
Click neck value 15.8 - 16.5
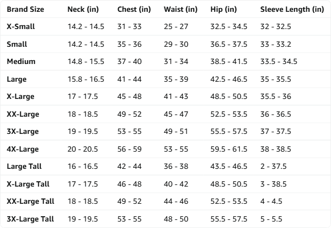(x=86, y=79)
